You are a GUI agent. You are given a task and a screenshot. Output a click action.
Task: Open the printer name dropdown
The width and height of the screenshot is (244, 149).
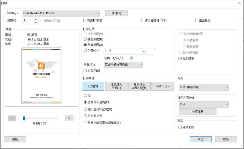click(x=61, y=13)
